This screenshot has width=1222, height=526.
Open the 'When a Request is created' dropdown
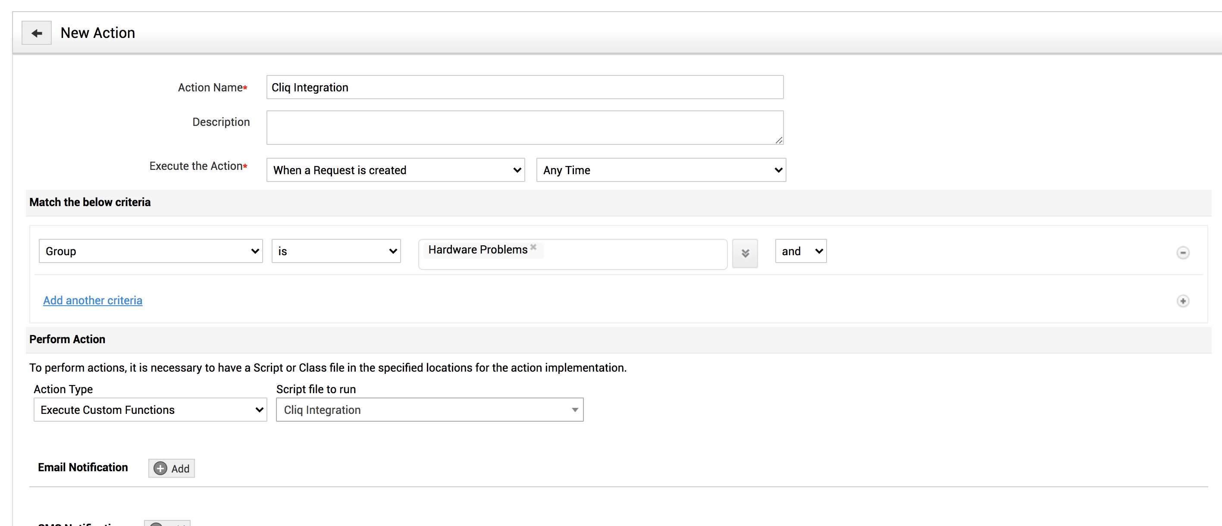tap(395, 170)
